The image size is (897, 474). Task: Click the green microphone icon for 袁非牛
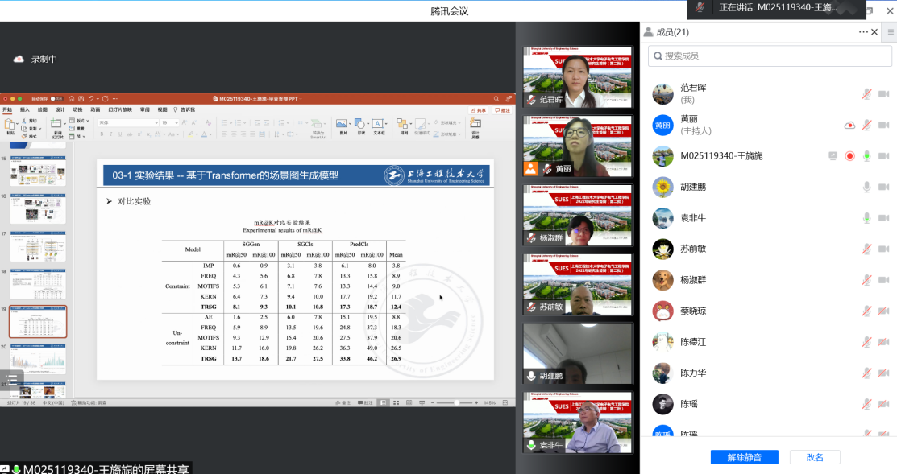tap(866, 218)
